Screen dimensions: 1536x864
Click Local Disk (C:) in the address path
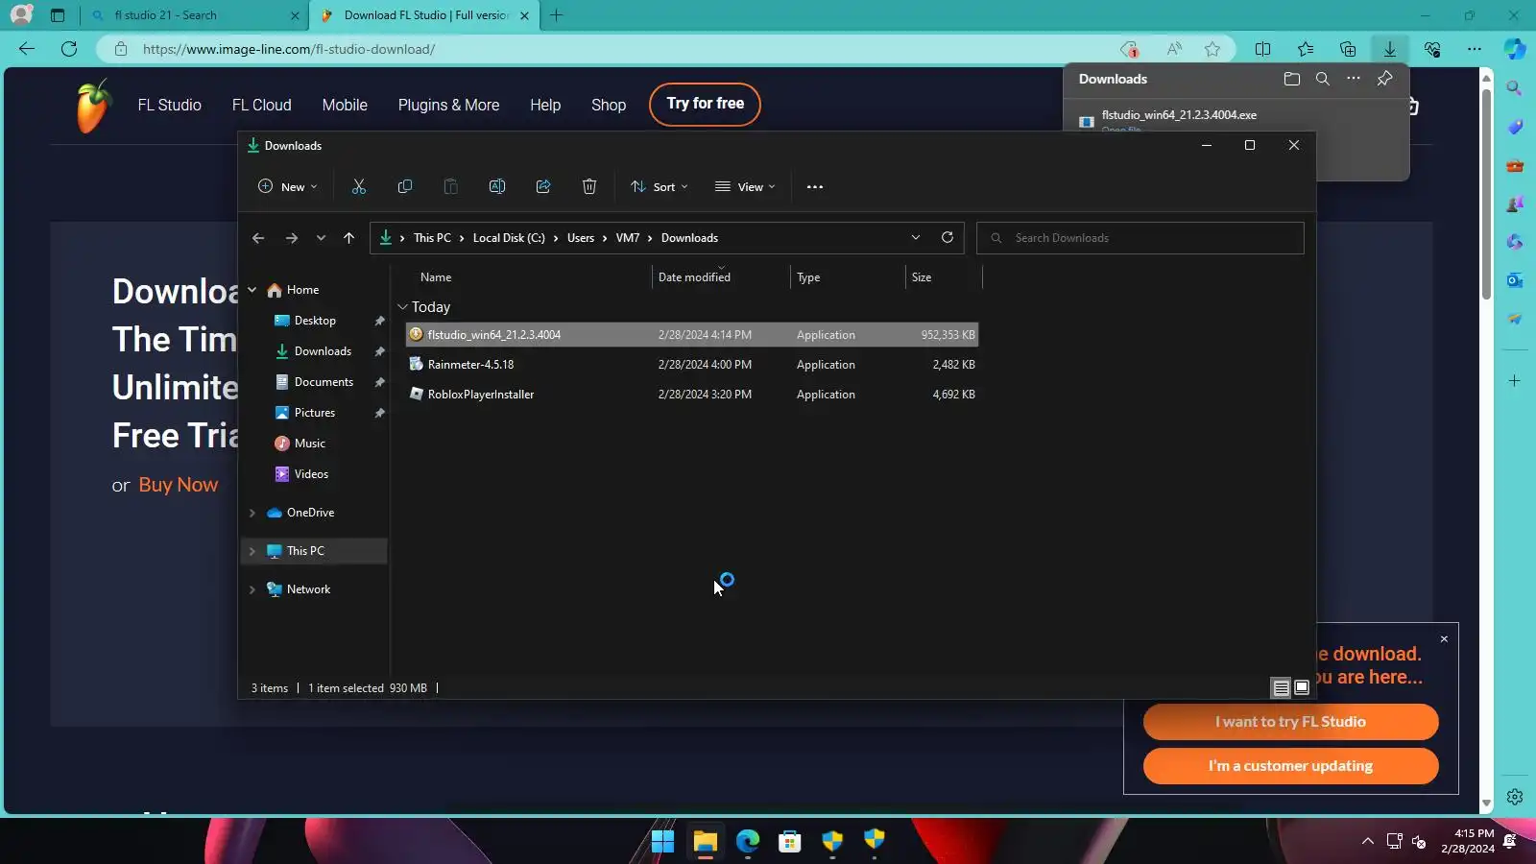[x=509, y=238]
